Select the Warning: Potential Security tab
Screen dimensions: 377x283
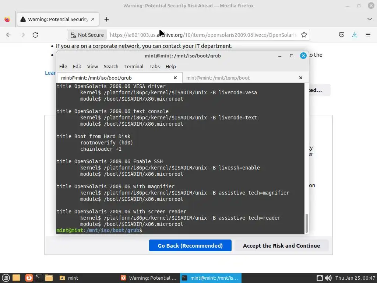click(x=58, y=19)
